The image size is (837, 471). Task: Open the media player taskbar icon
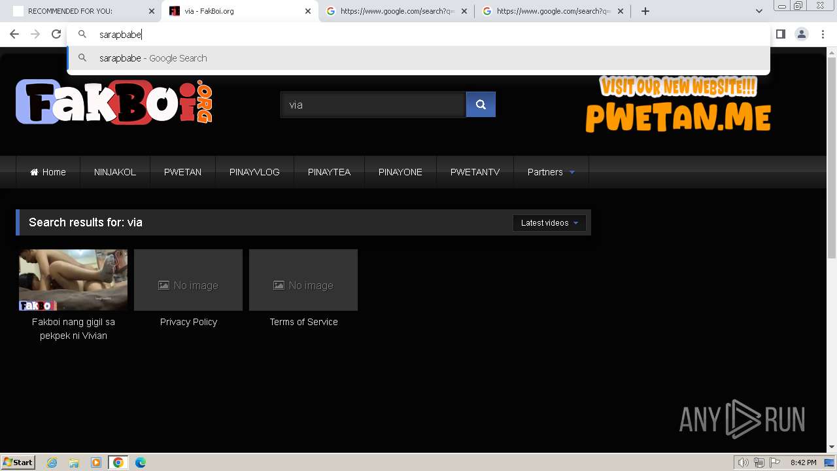96,462
